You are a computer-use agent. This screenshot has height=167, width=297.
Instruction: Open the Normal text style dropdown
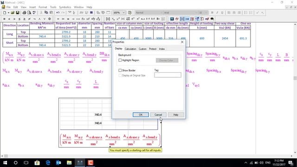point(161,13)
